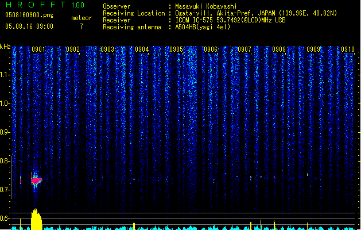Click the 0.9 kHz axis tick label
This screenshot has width=361, height=230.
pos(5,132)
